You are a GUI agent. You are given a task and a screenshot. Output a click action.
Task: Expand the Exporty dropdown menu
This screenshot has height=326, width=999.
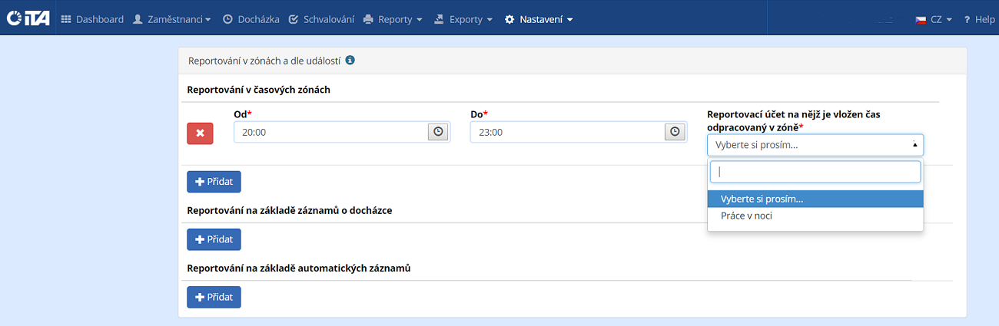(463, 19)
